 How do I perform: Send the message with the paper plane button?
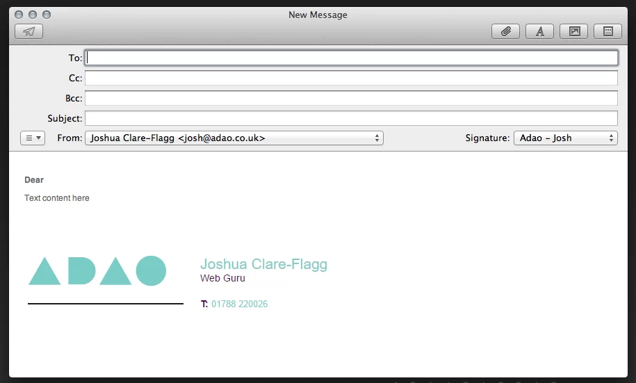click(28, 31)
